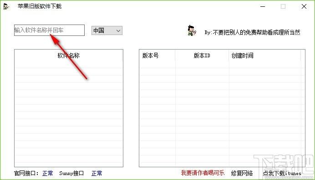Click the window title 苹果旧版软件下载
This screenshot has width=315, height=180.
(40, 6)
